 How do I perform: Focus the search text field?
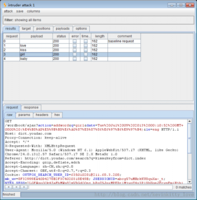(101, 187)
